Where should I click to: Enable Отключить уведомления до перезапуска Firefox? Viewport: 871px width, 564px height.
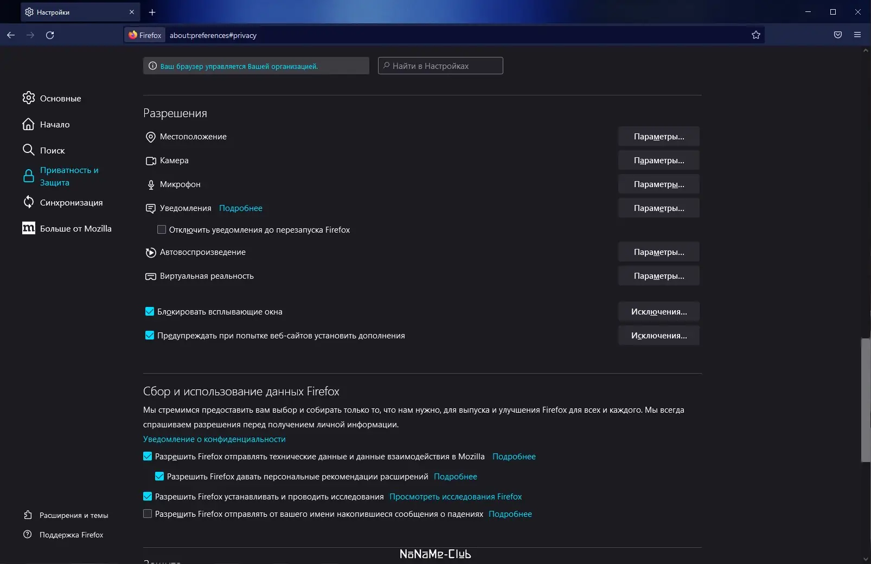(162, 229)
